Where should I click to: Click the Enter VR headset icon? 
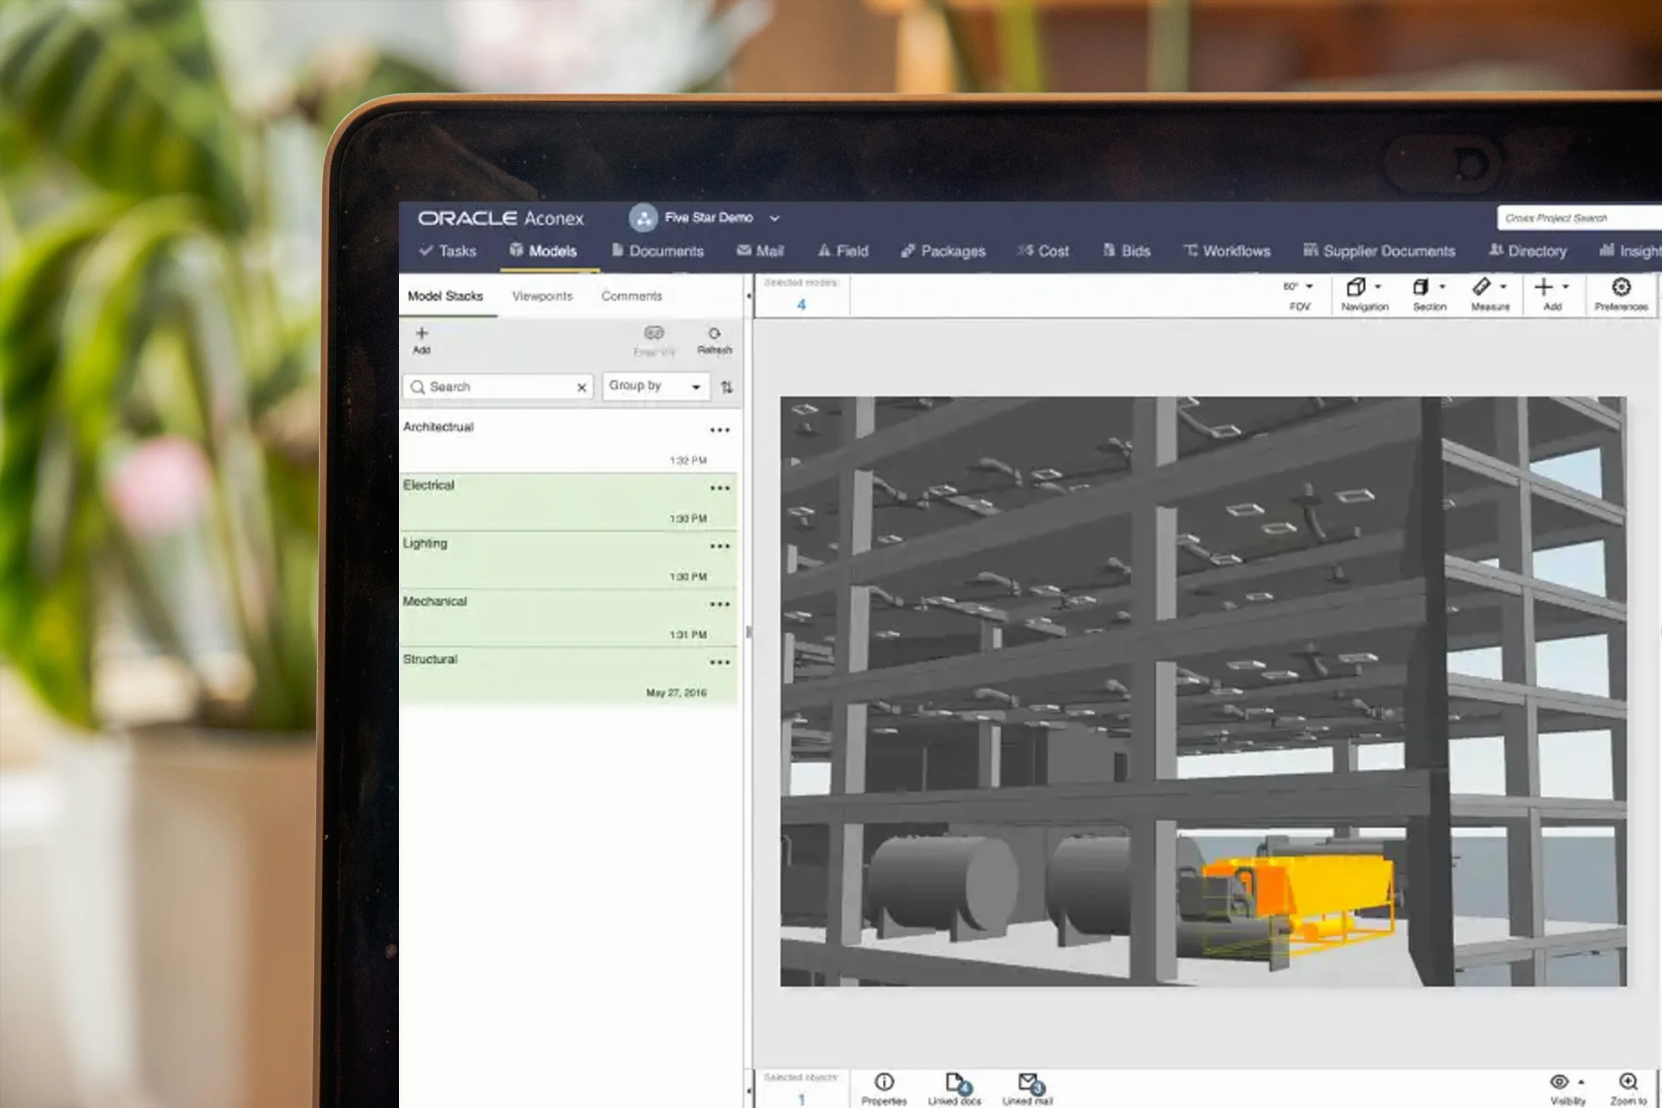654,333
